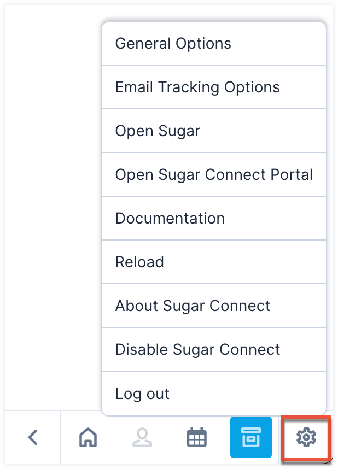
Task: Select the highlighted Archive panel icon
Action: point(250,437)
